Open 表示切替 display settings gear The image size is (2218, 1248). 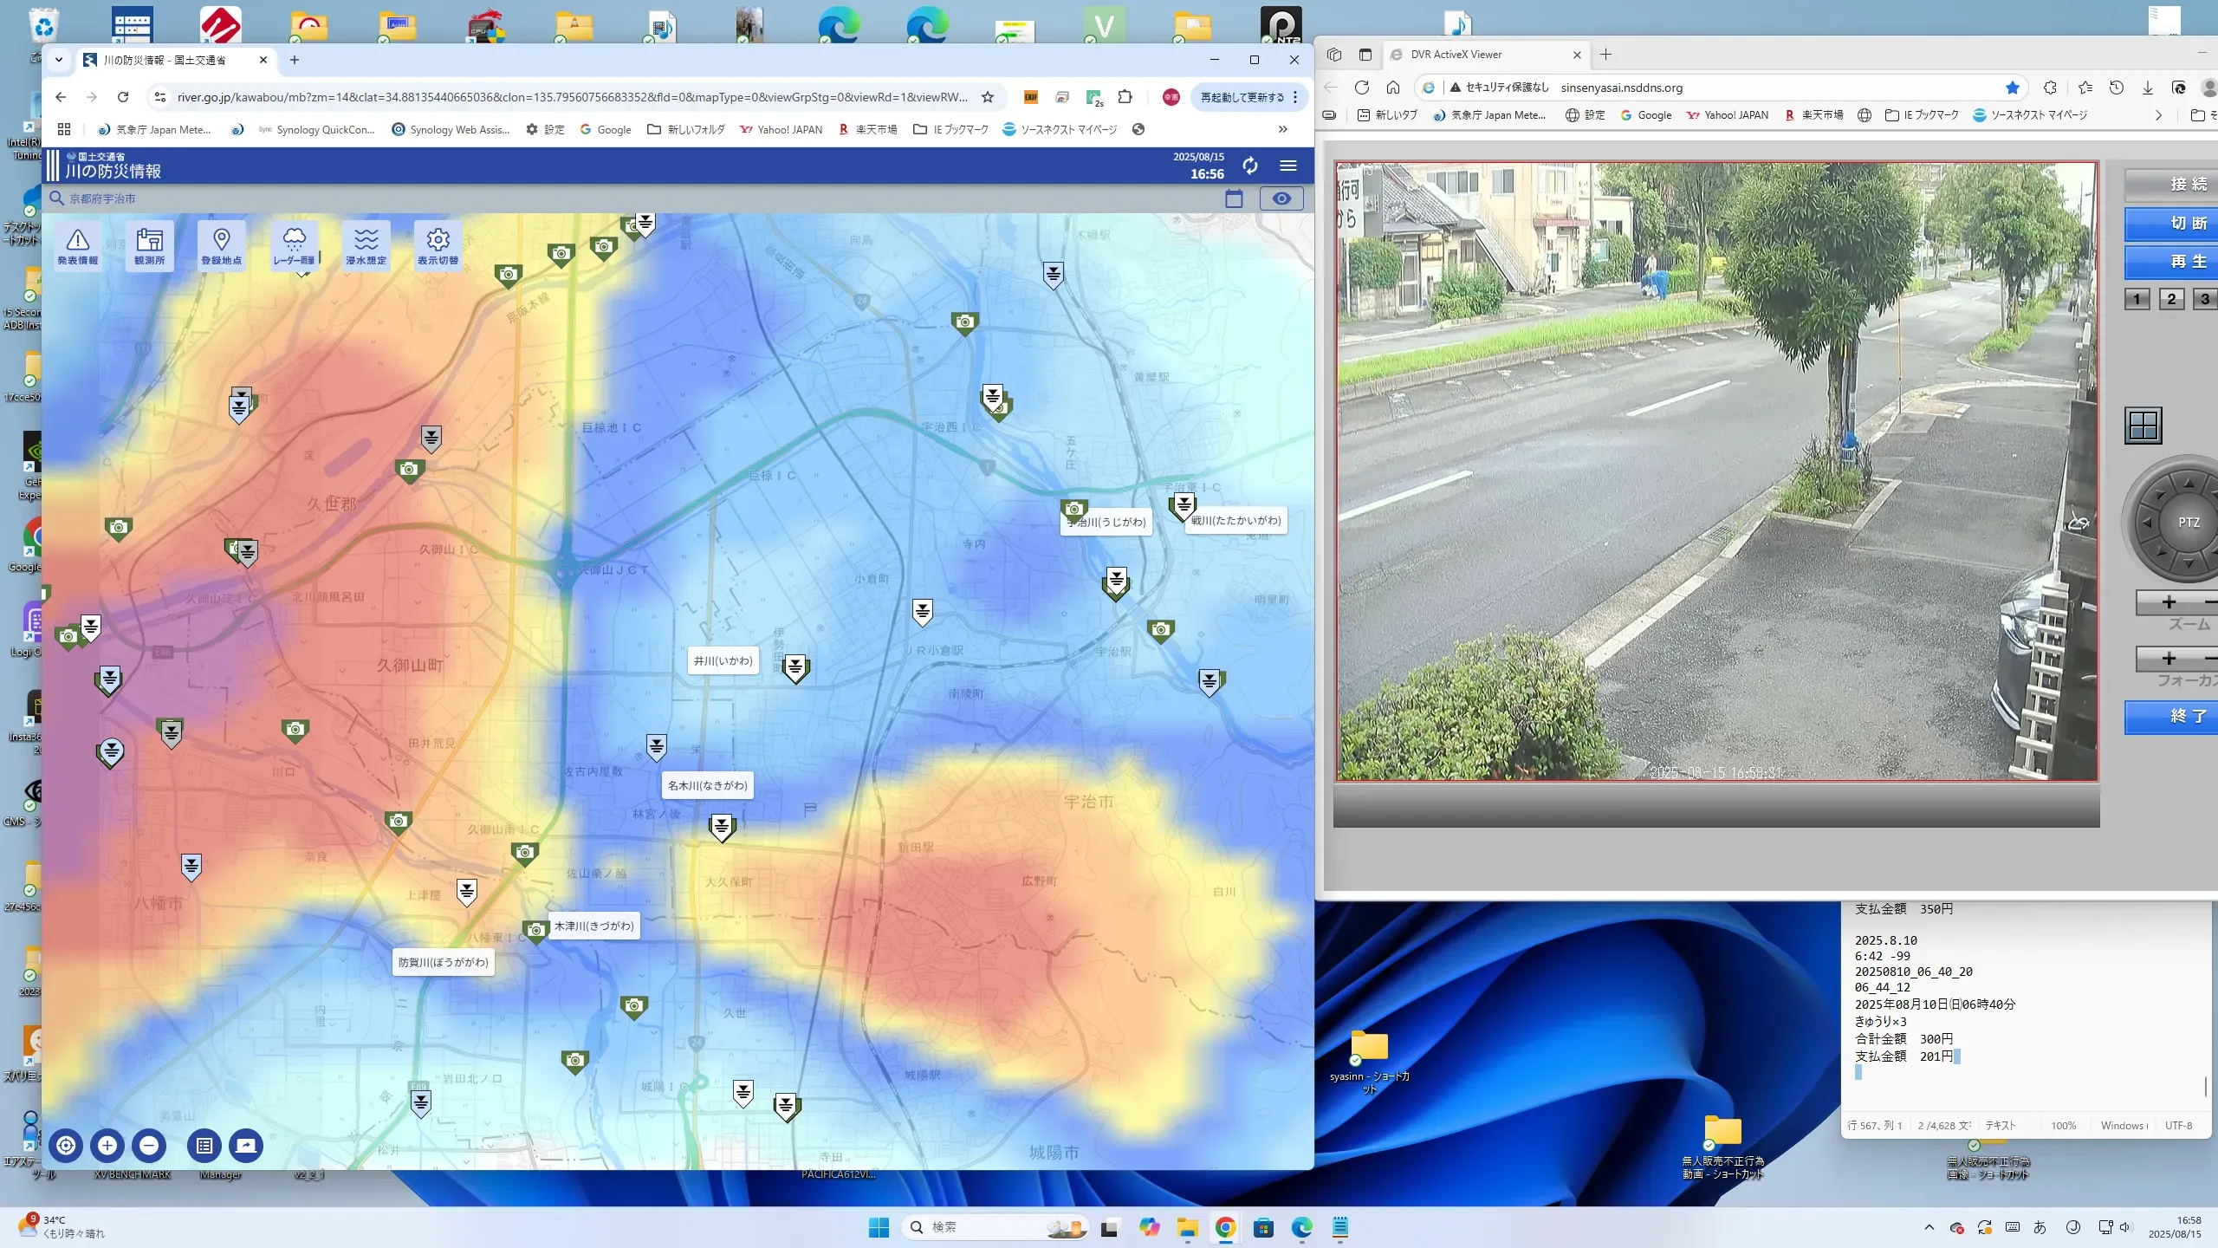coord(438,246)
